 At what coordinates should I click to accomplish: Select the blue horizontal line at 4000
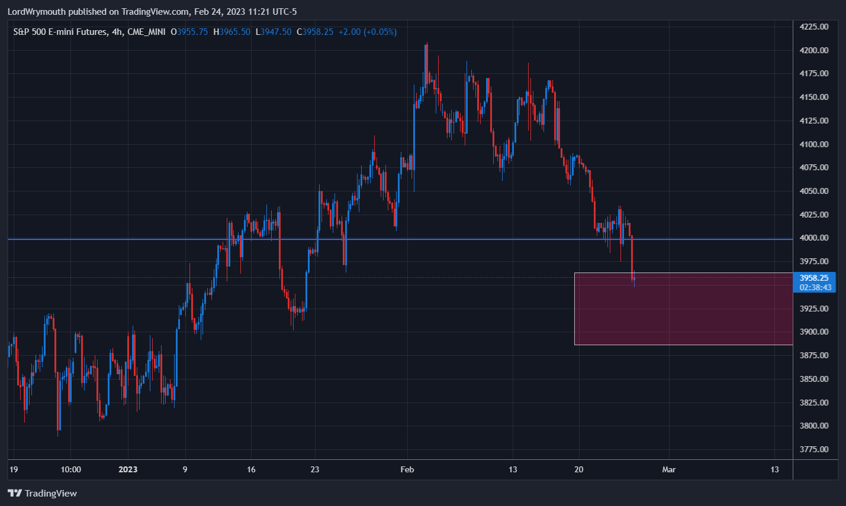tap(400, 239)
